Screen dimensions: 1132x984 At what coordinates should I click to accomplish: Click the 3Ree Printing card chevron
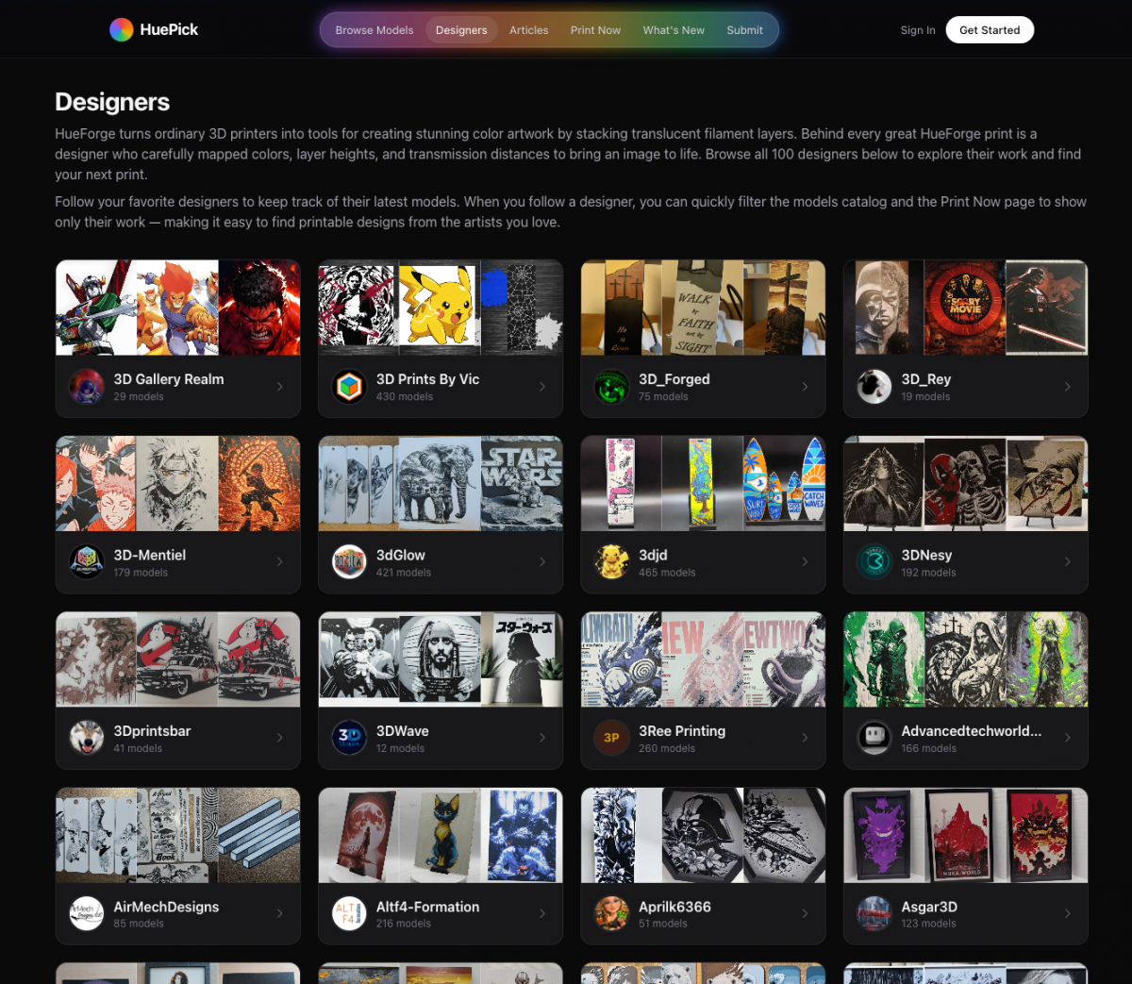point(805,738)
